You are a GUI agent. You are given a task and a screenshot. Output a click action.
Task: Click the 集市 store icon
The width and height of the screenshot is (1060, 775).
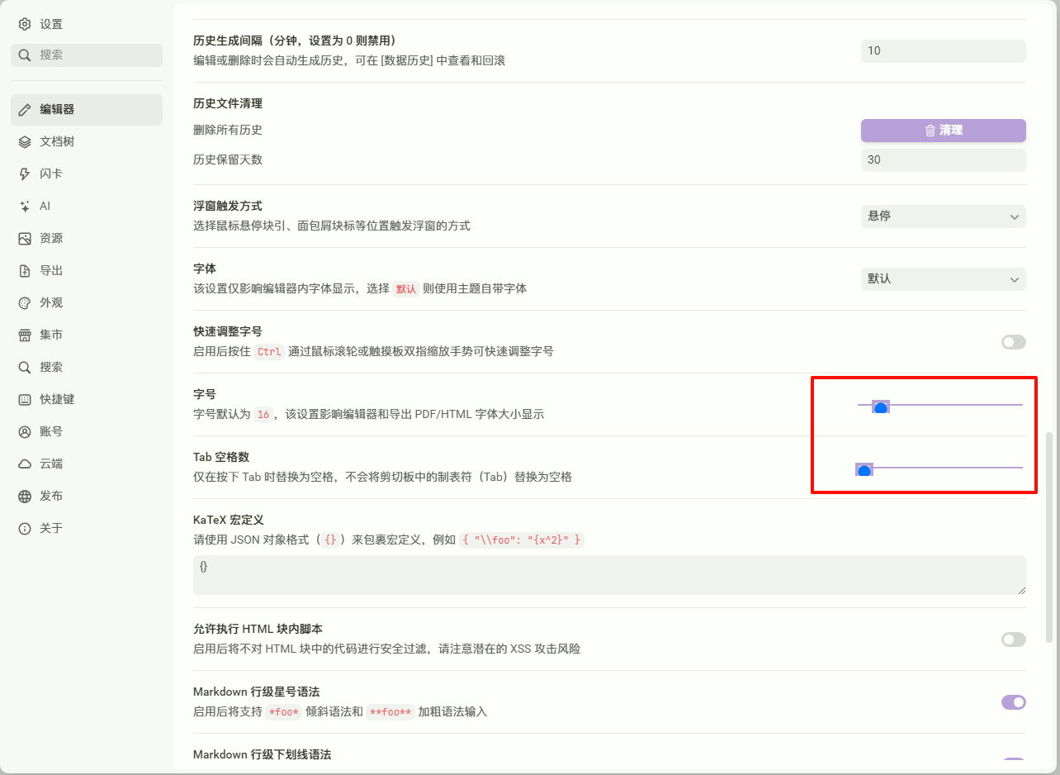pos(25,335)
